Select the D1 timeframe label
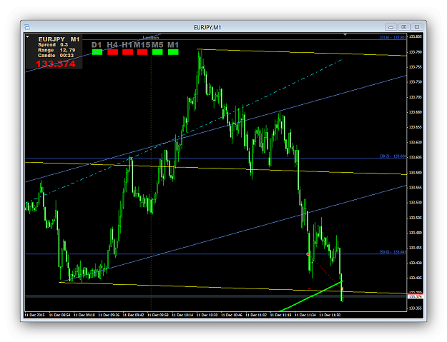This screenshot has width=447, height=342. coord(97,45)
